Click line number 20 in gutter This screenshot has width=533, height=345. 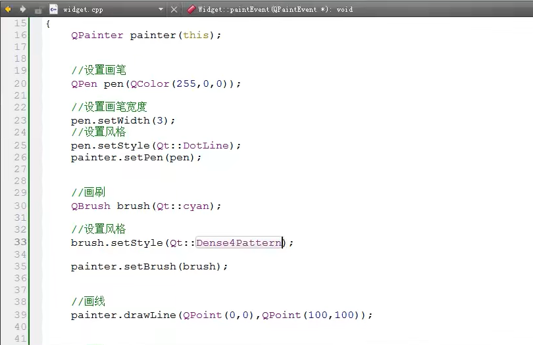point(20,83)
